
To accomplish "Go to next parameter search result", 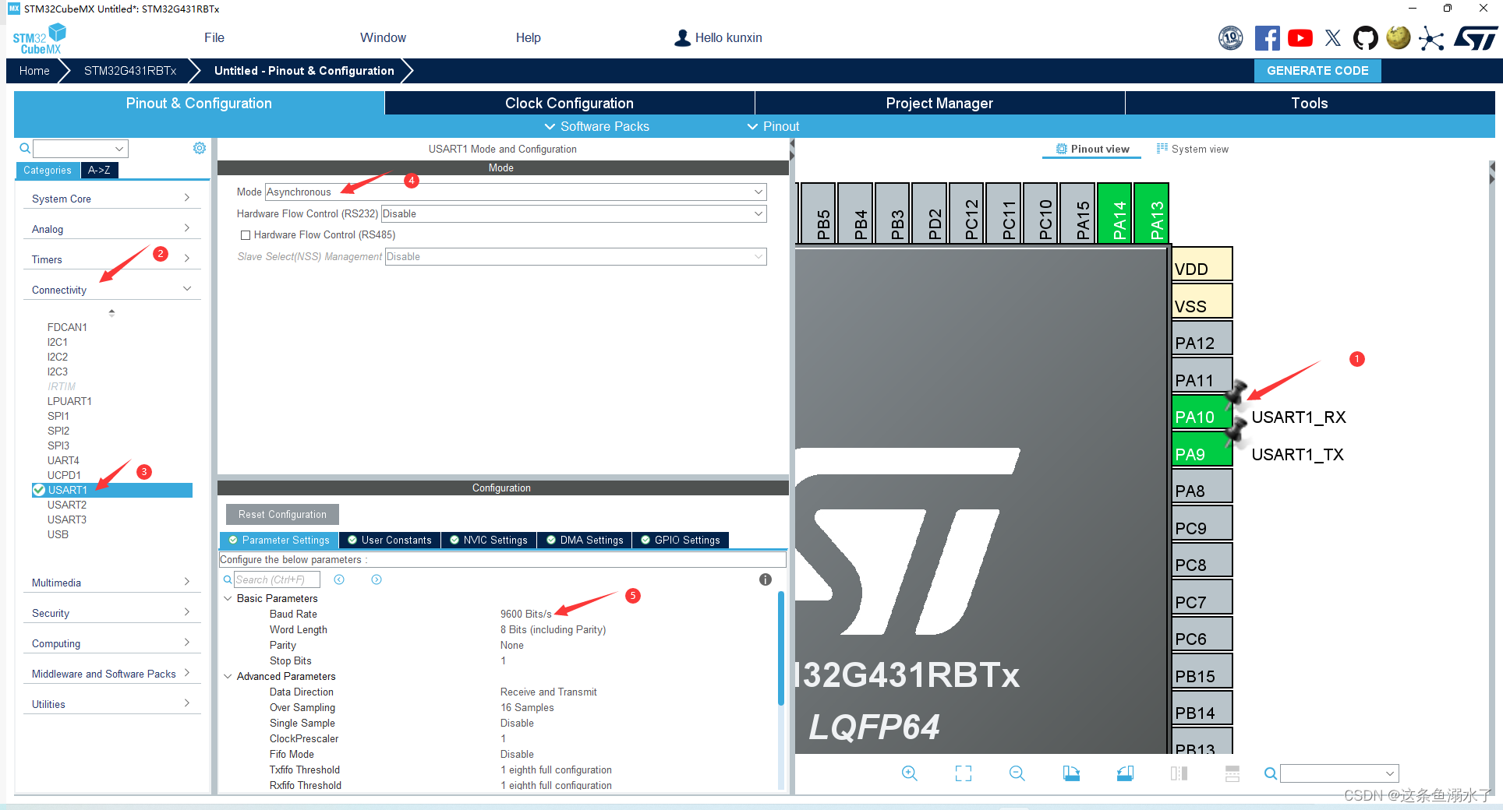I will 377,579.
